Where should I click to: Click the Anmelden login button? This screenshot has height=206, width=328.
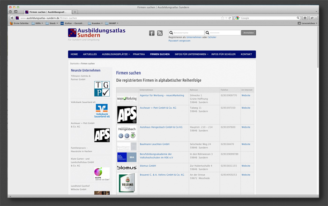tap(248, 33)
